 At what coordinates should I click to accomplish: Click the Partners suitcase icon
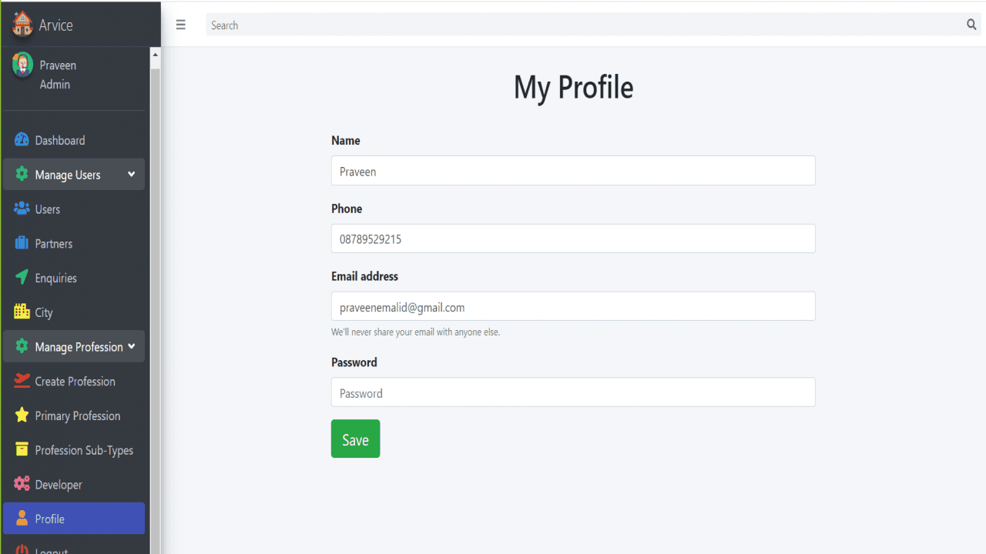pyautogui.click(x=22, y=243)
